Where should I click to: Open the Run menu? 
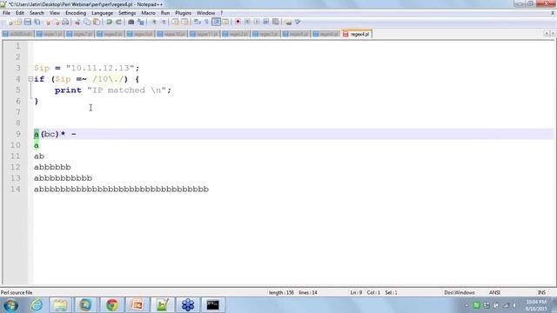(x=165, y=13)
